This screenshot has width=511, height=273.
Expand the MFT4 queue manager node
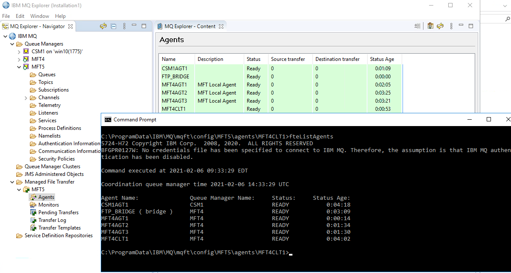tap(19, 59)
